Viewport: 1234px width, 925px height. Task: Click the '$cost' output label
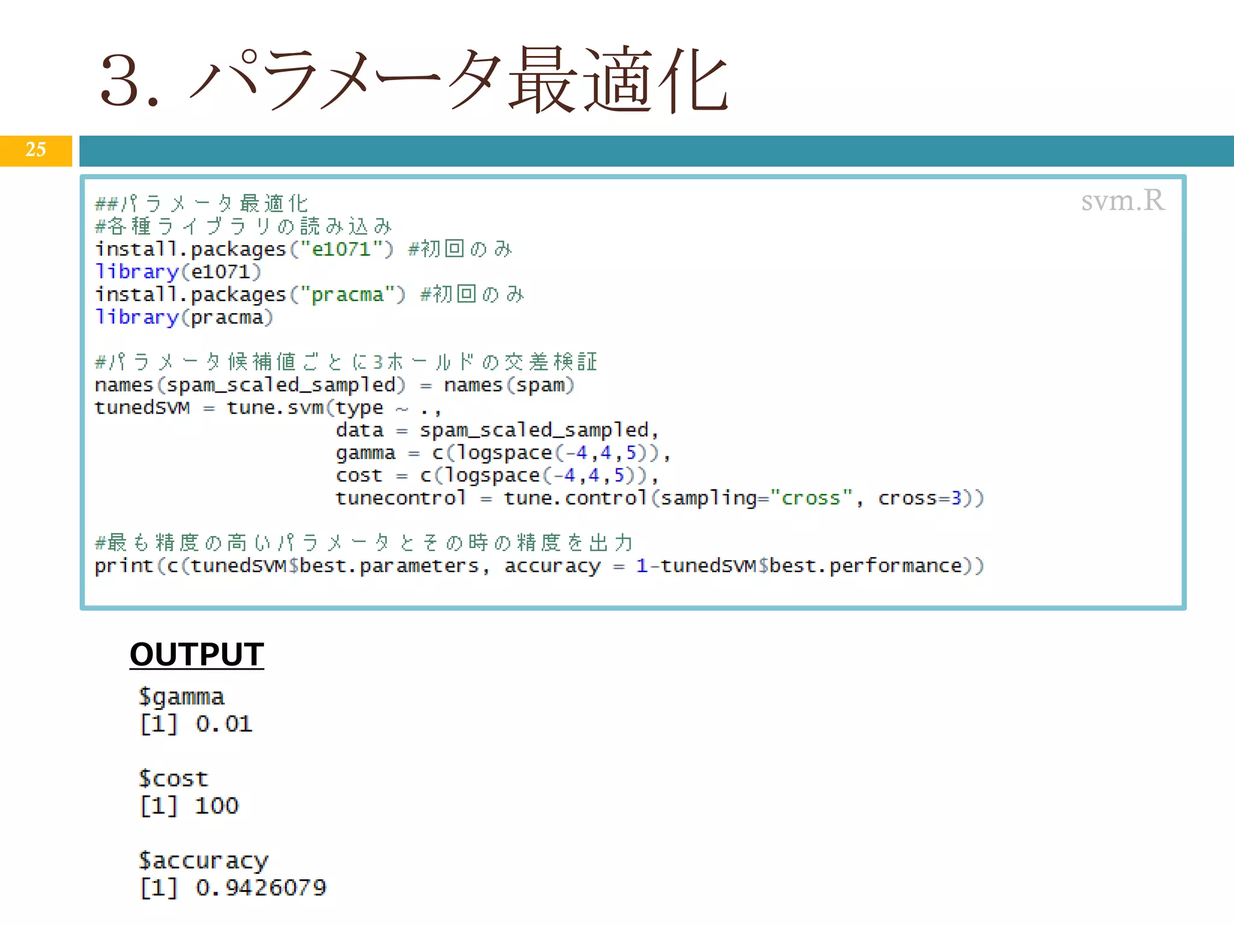pos(174,779)
